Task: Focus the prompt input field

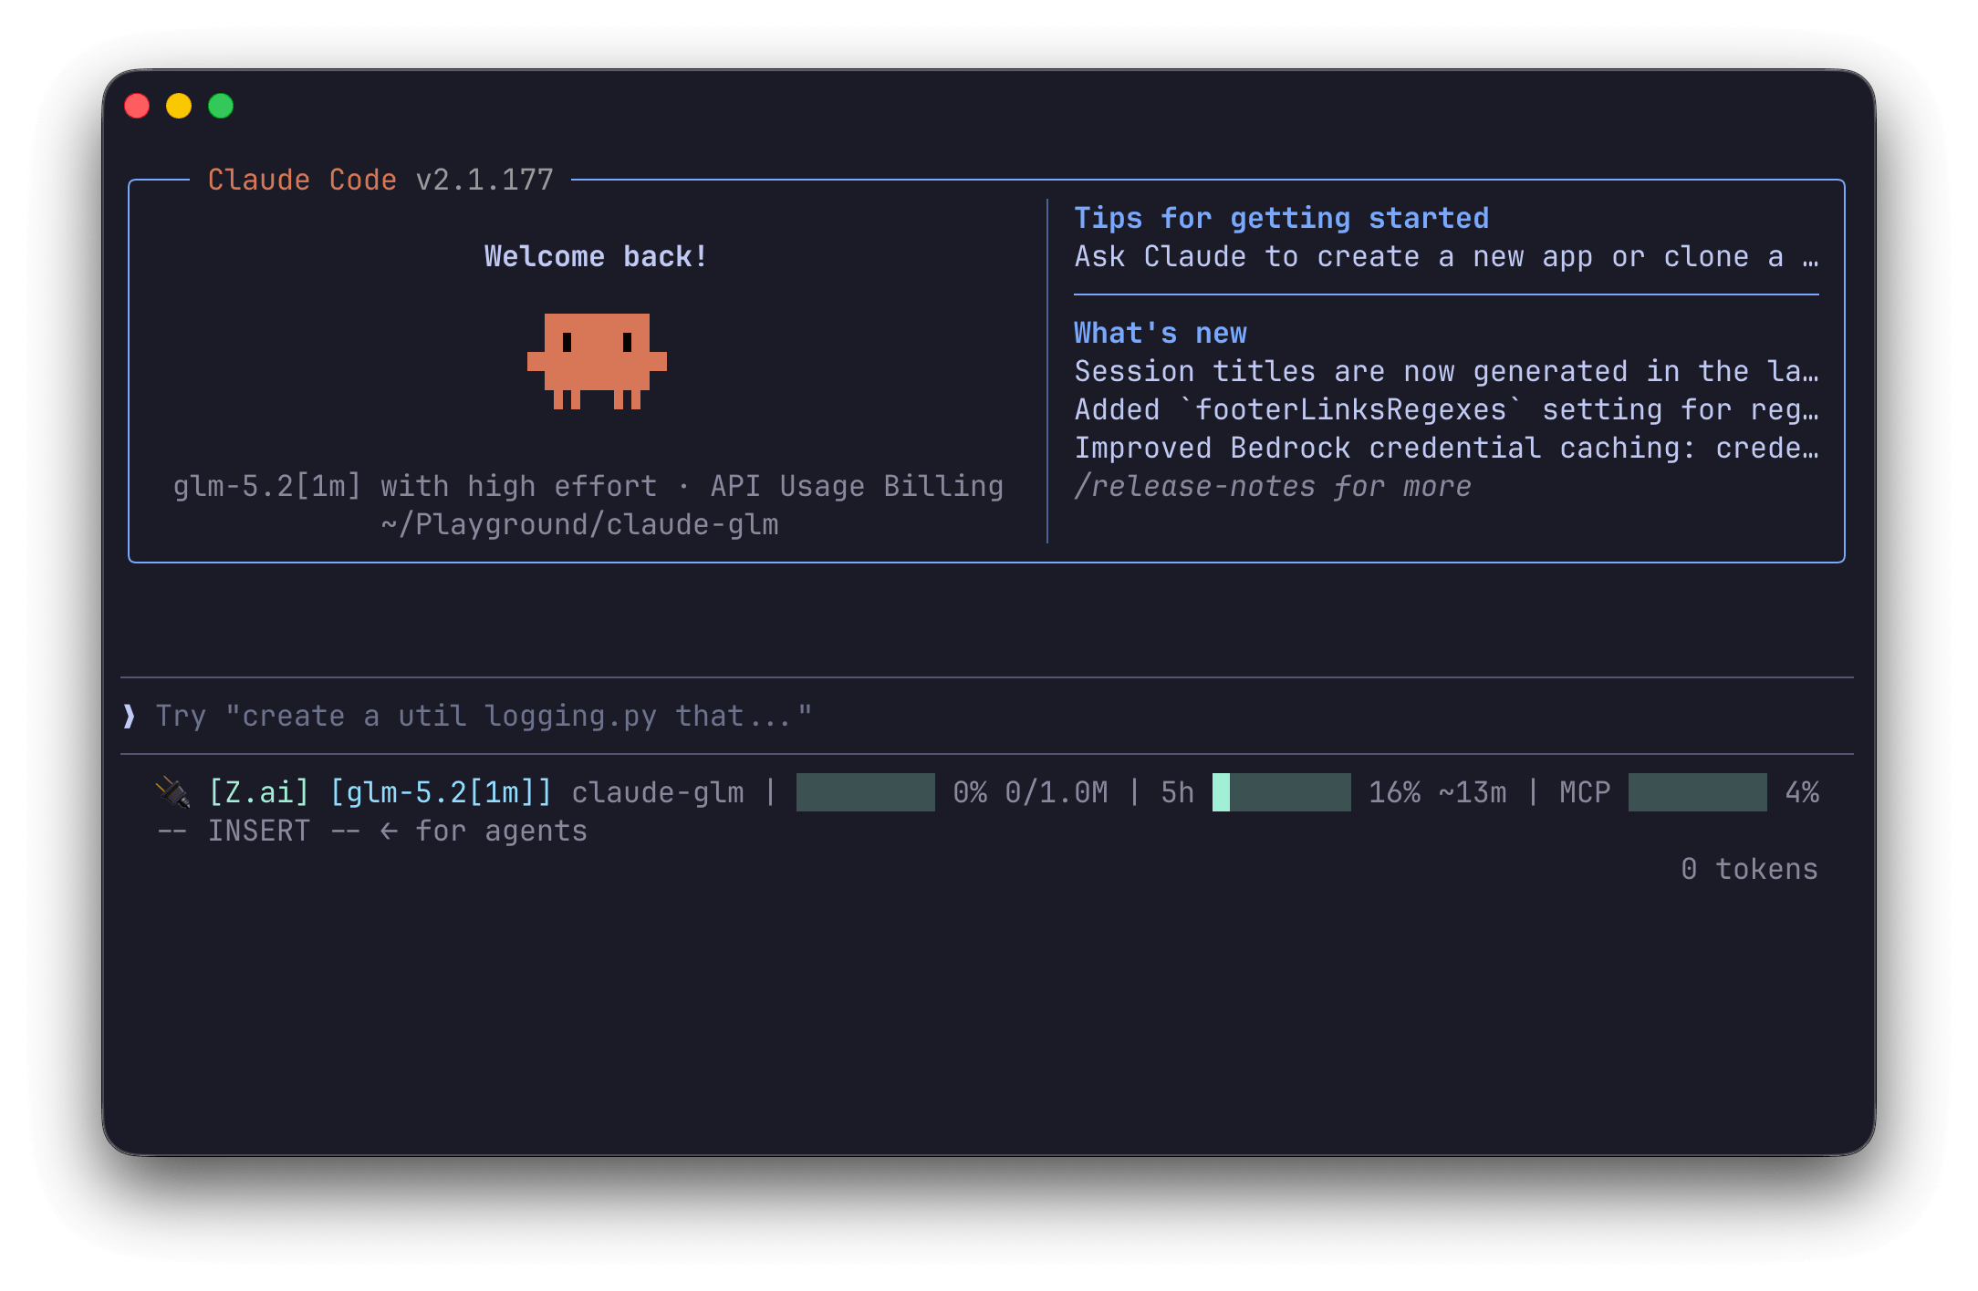Action: [987, 716]
